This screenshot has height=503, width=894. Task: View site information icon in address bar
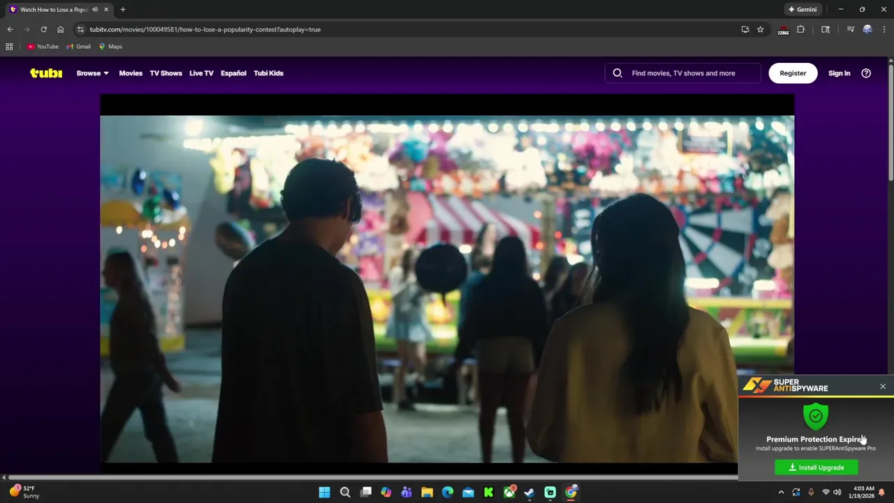(80, 29)
